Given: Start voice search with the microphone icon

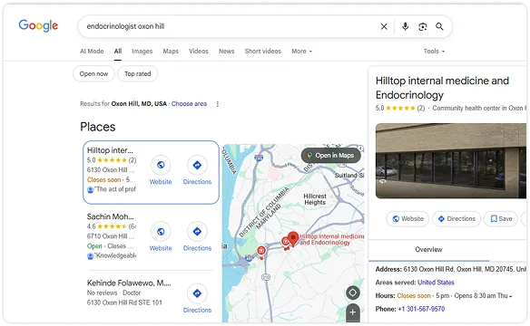Looking at the screenshot, I should [x=406, y=26].
